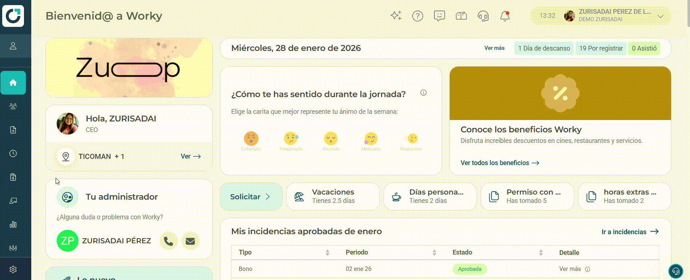
Task: Sort table by Estado column
Action: pyautogui.click(x=541, y=252)
